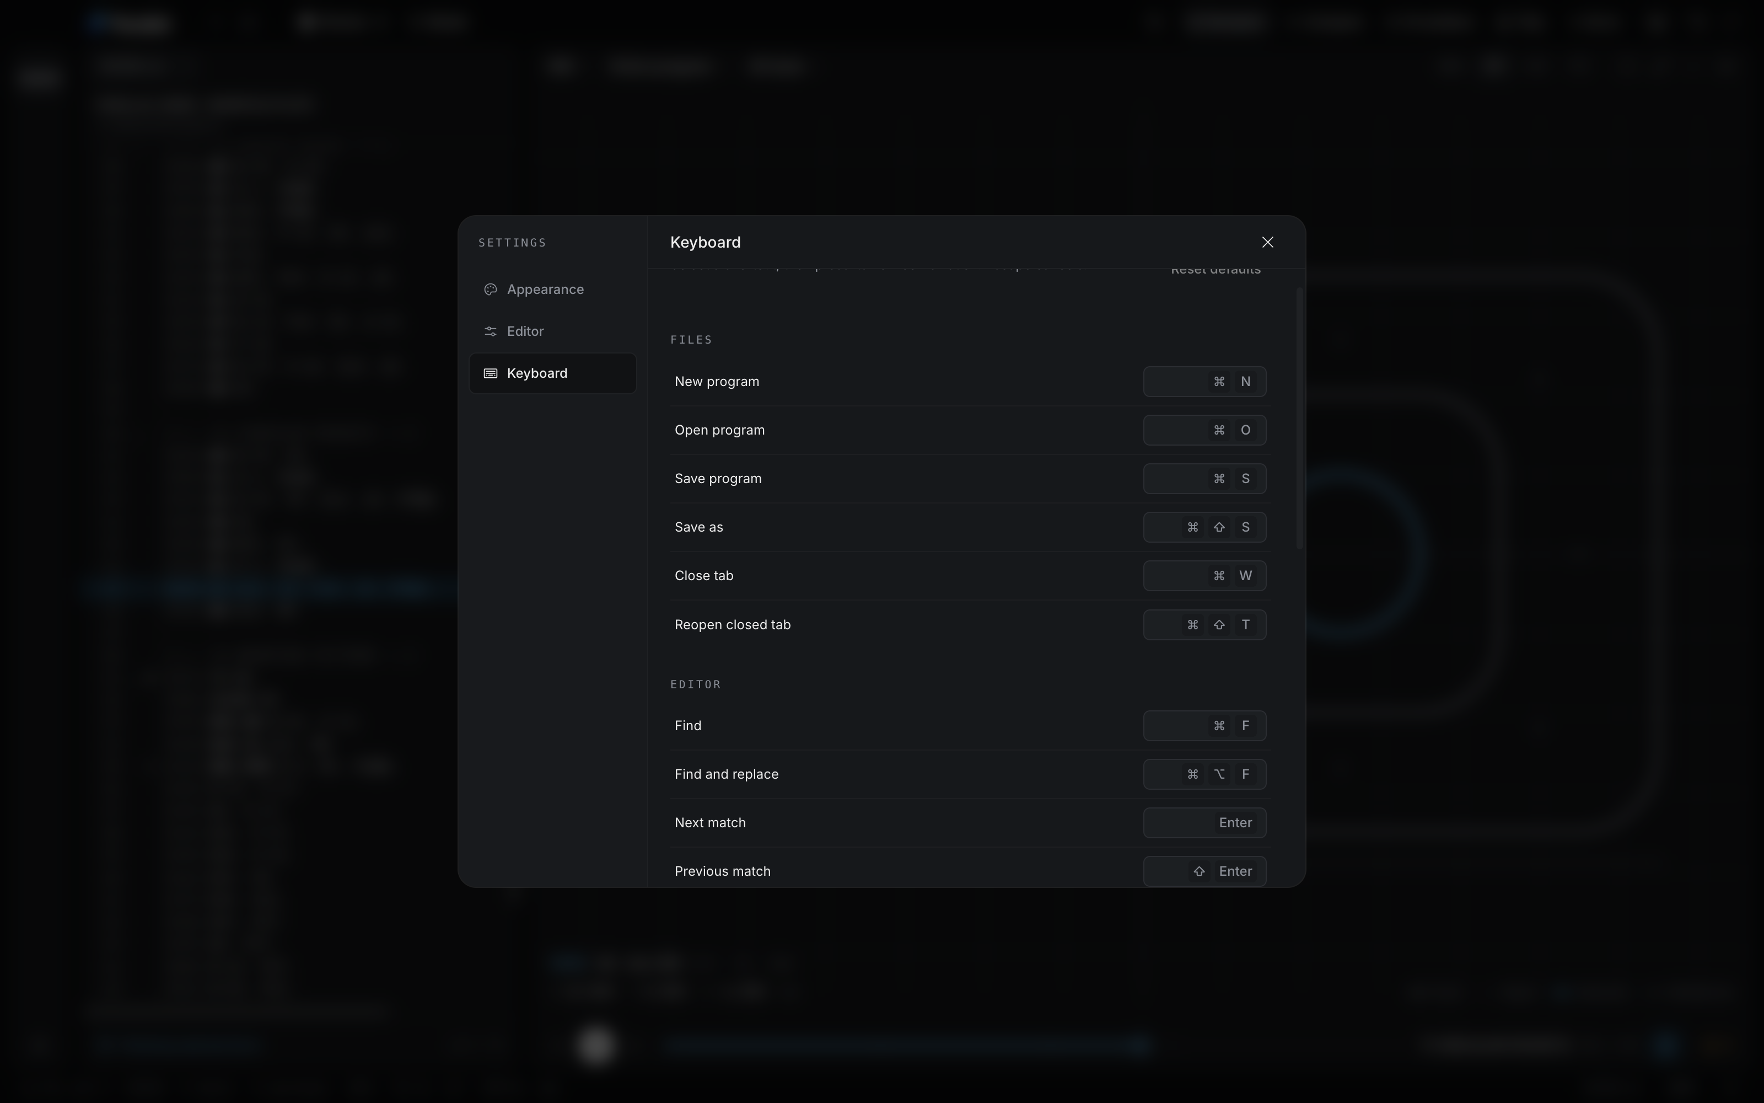
Task: Close the Keyboard settings dialog
Action: pyautogui.click(x=1268, y=242)
